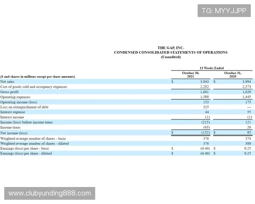The width and height of the screenshot is (255, 204).
Task: Click the (Unaudited) subtitle text
Action: coord(170,57)
